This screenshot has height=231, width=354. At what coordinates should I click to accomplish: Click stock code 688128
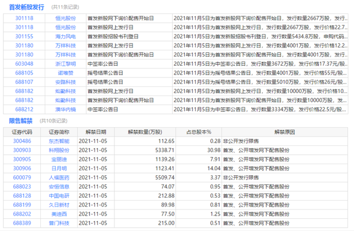22,196
